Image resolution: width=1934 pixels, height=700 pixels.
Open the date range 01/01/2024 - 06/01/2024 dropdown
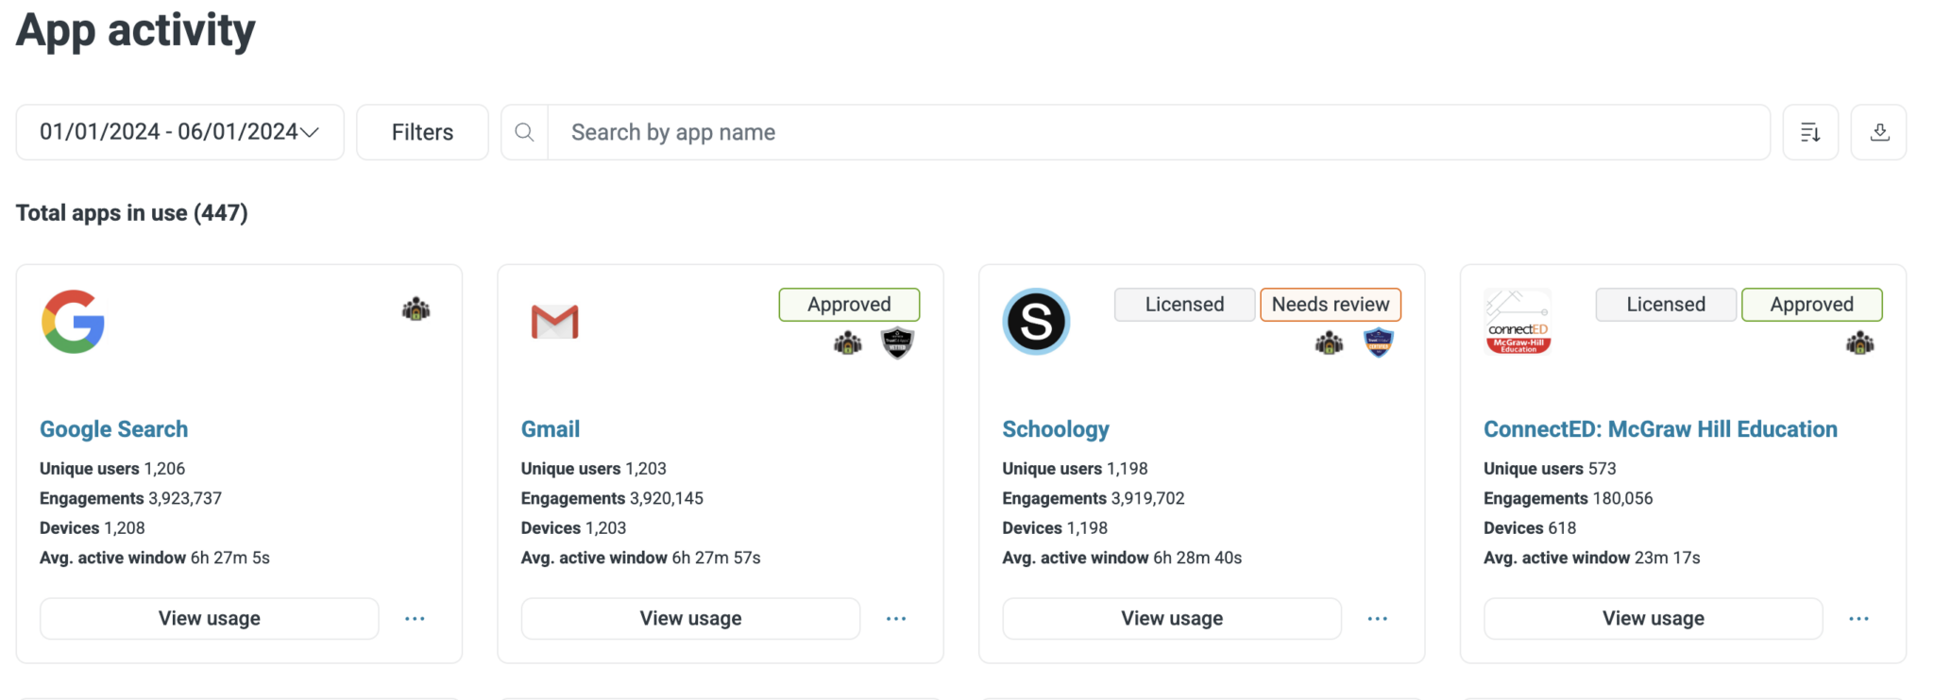[179, 132]
